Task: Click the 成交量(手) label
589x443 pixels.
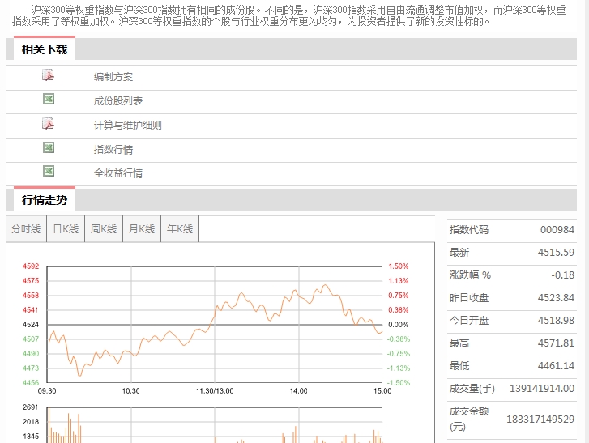Action: pos(472,389)
